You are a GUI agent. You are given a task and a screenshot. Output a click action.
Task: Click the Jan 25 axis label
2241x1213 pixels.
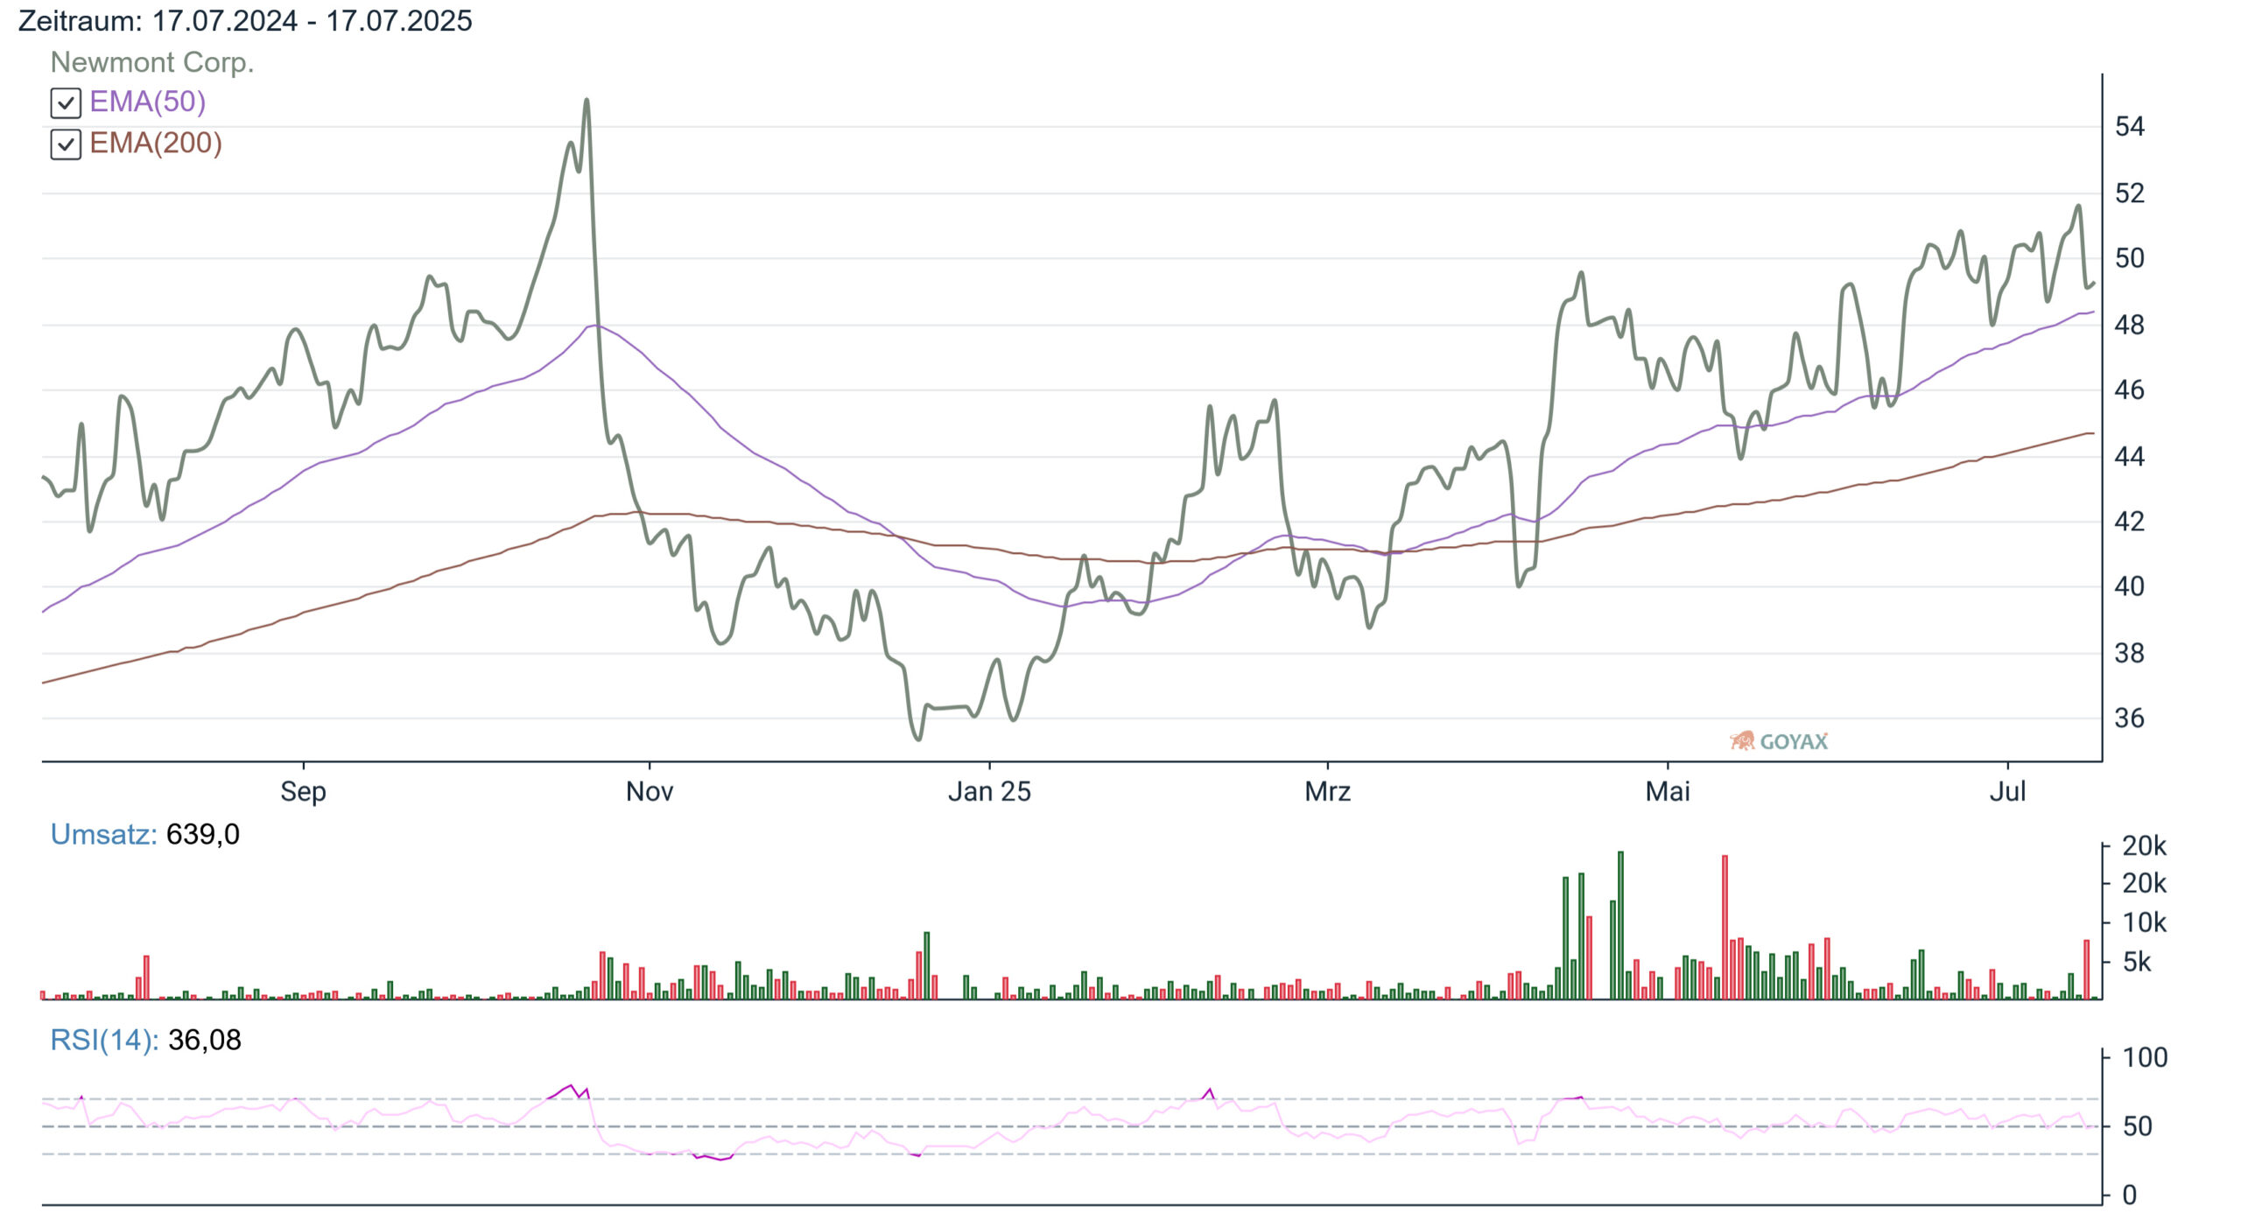[989, 791]
